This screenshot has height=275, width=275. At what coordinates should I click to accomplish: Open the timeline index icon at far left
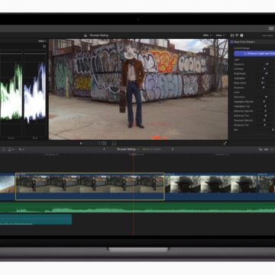pos(3,150)
